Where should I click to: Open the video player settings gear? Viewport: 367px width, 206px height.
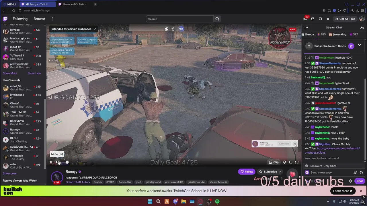click(284, 162)
